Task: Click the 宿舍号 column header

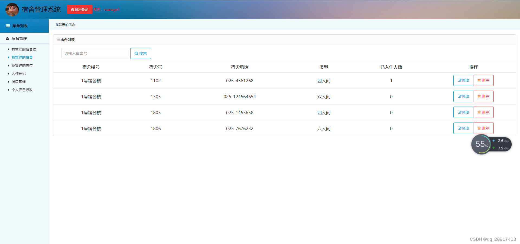Action: [156, 67]
